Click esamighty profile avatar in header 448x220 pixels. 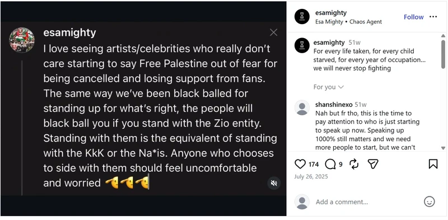pyautogui.click(x=302, y=17)
